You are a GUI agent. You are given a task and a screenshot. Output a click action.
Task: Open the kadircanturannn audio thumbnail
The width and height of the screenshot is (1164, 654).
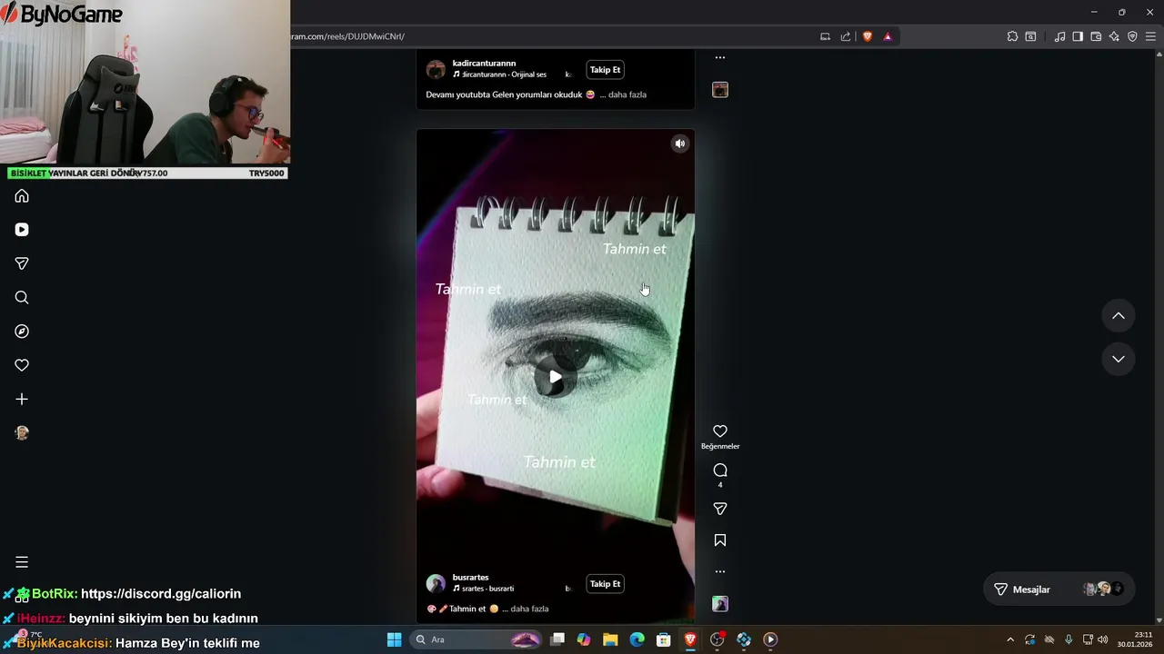click(x=720, y=90)
